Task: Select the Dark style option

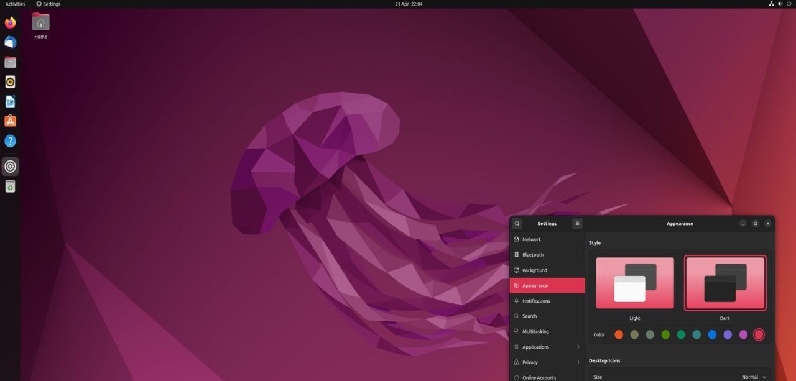Action: 724,283
